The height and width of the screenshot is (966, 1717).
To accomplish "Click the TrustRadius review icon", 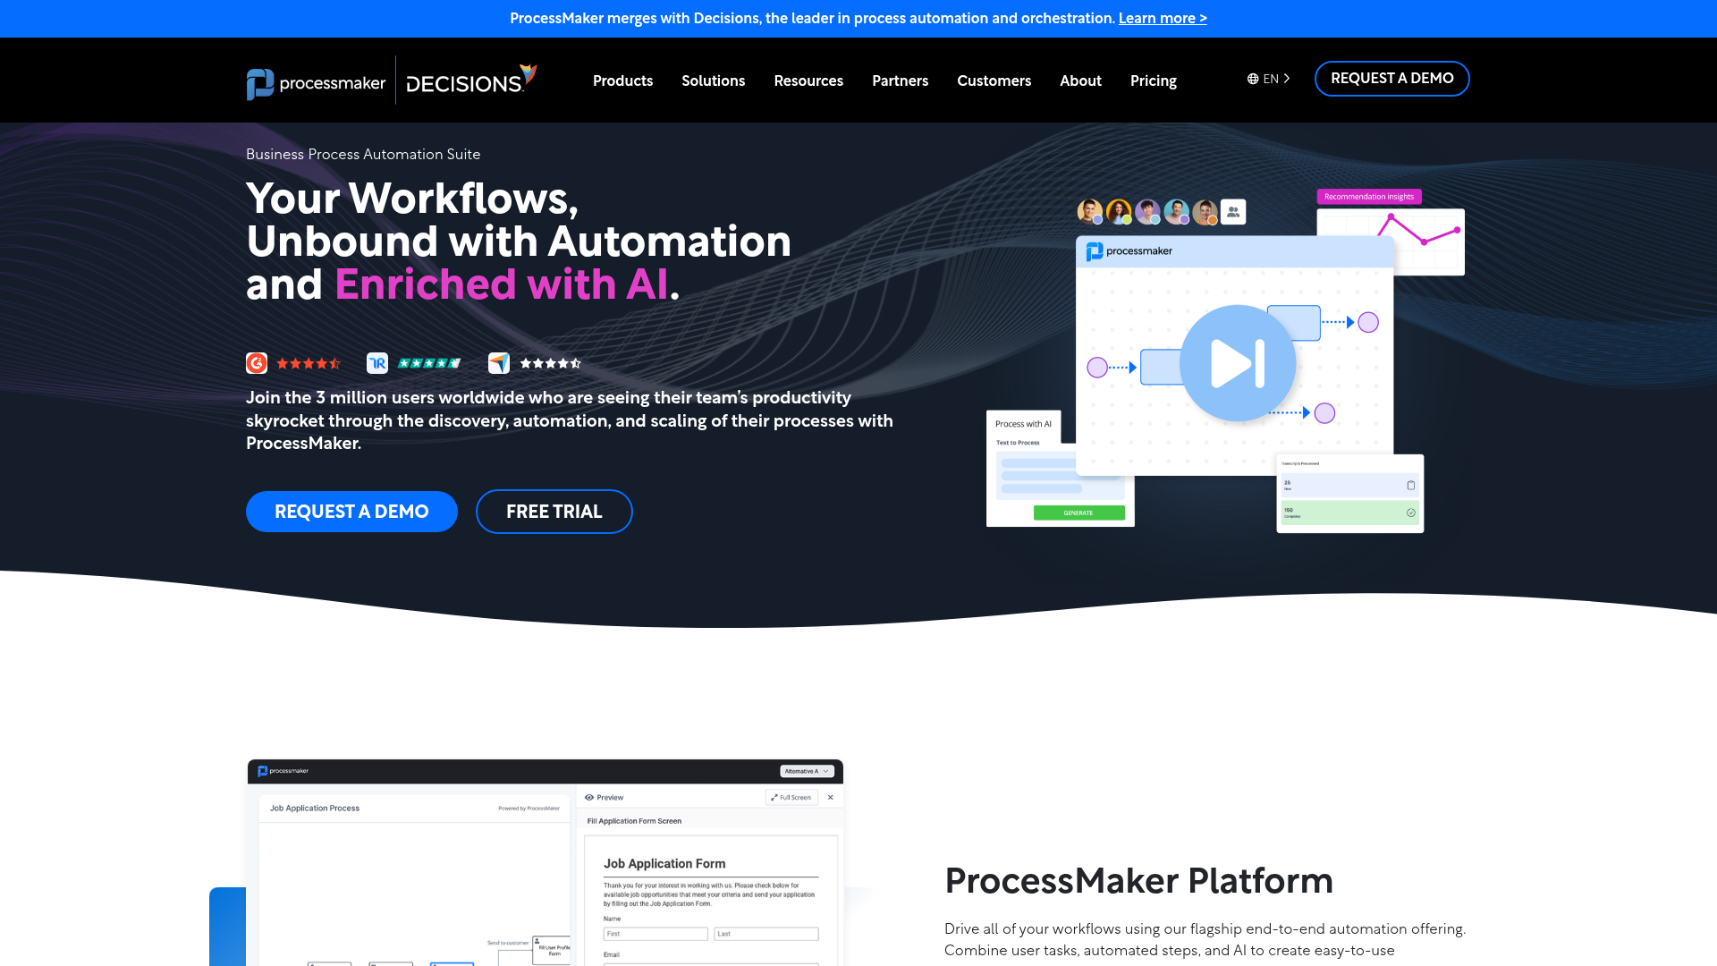I will tap(377, 363).
